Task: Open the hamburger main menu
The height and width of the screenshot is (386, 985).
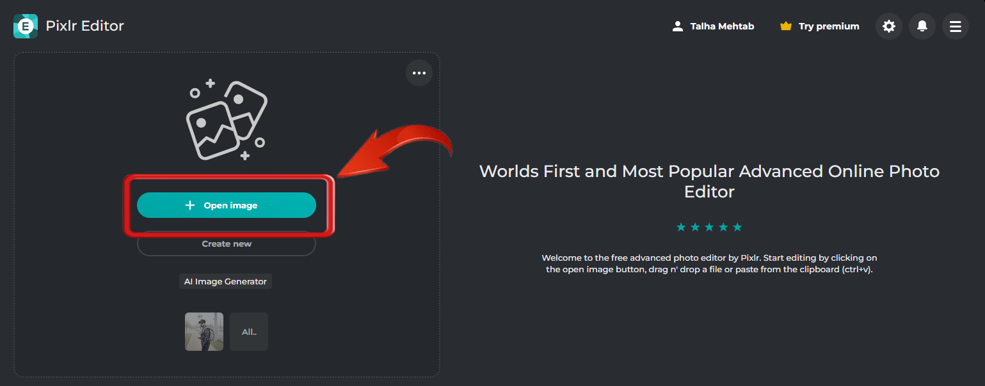Action: click(x=956, y=26)
